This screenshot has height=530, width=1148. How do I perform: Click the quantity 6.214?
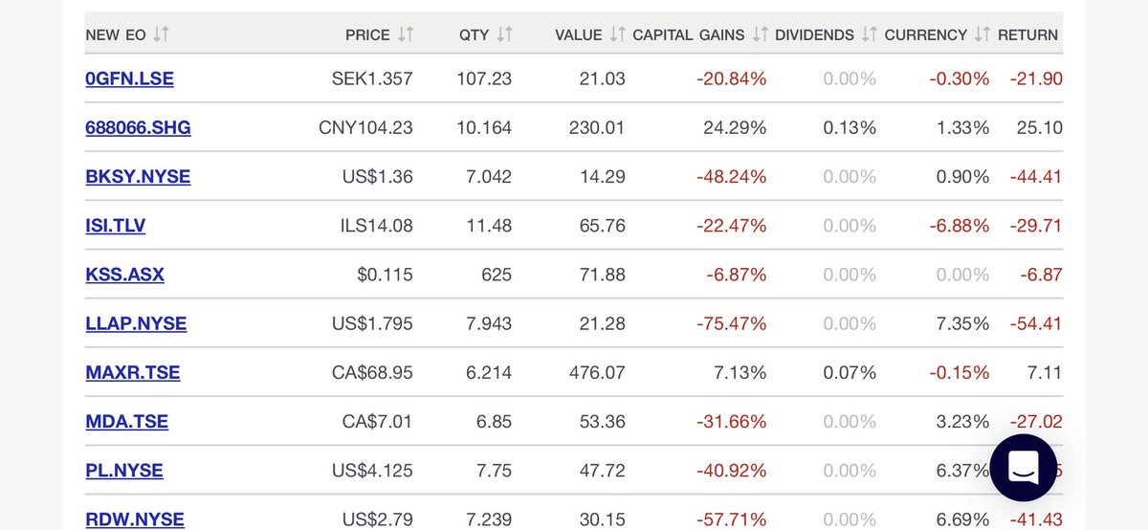[x=489, y=372]
